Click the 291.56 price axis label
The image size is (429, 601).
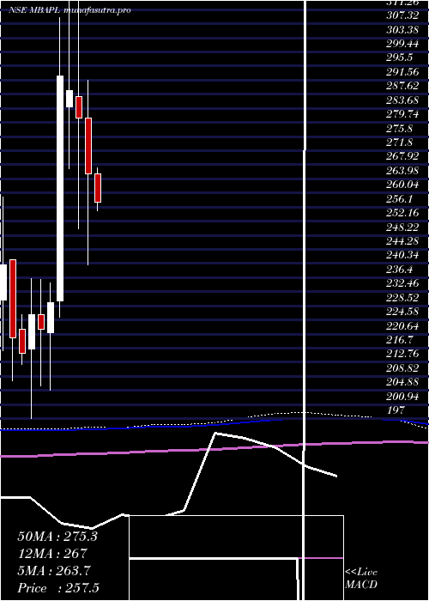pos(402,71)
